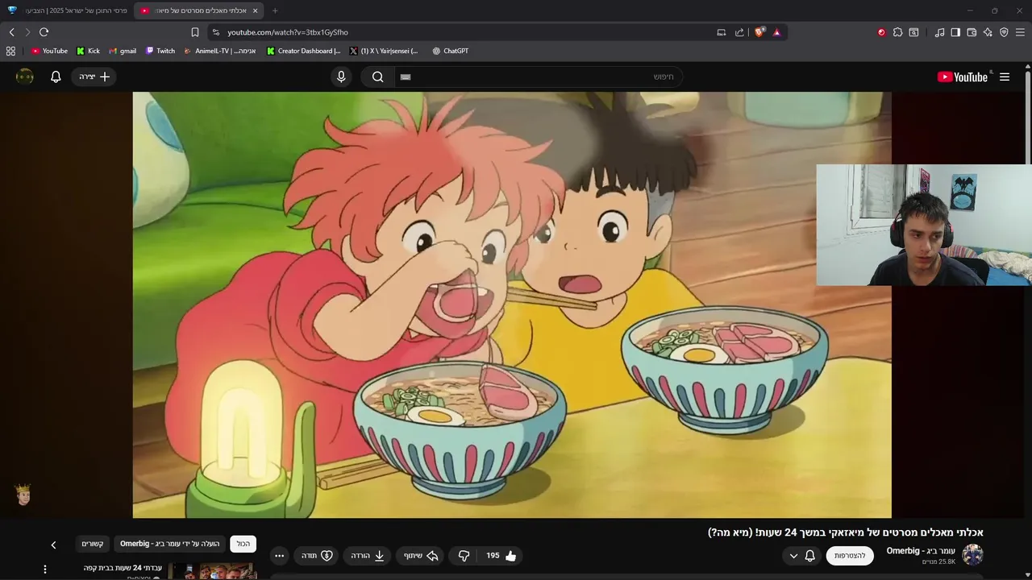Click the YouTube logo
The width and height of the screenshot is (1032, 580).
pos(963,77)
